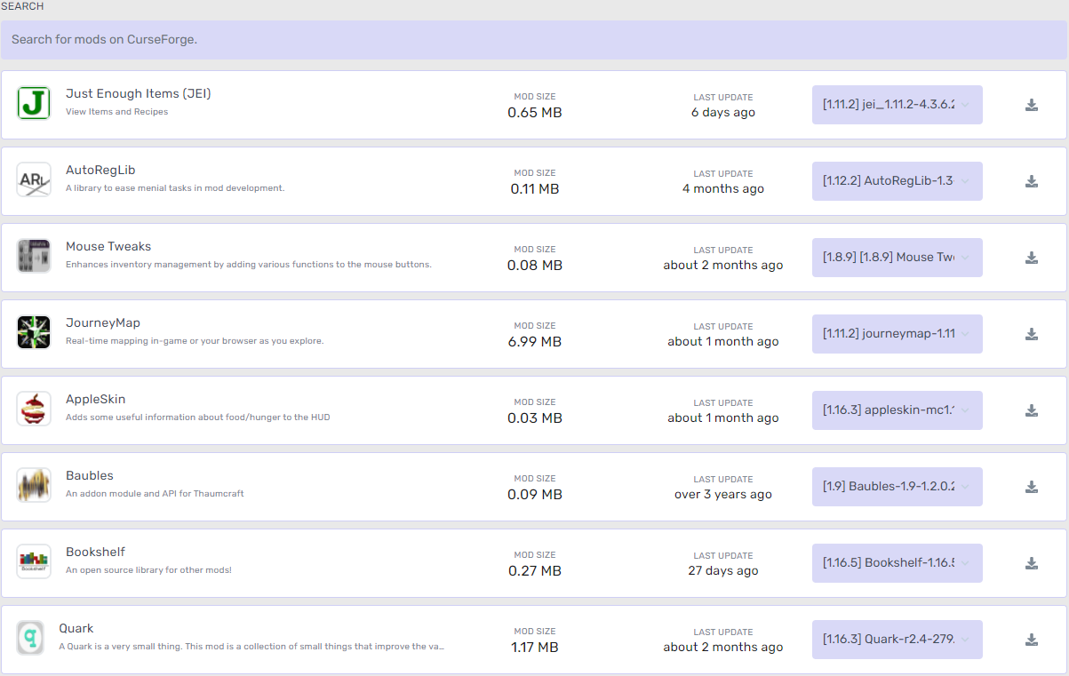The height and width of the screenshot is (676, 1069).
Task: Click the 'An open source library for other mods!' text
Action: (x=148, y=570)
